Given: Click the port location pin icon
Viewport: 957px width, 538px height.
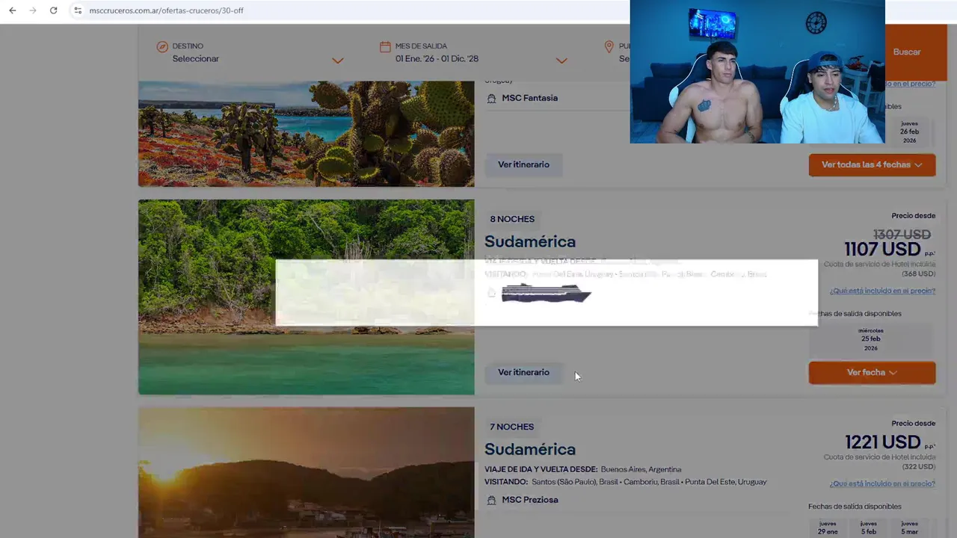Looking at the screenshot, I should tap(609, 47).
